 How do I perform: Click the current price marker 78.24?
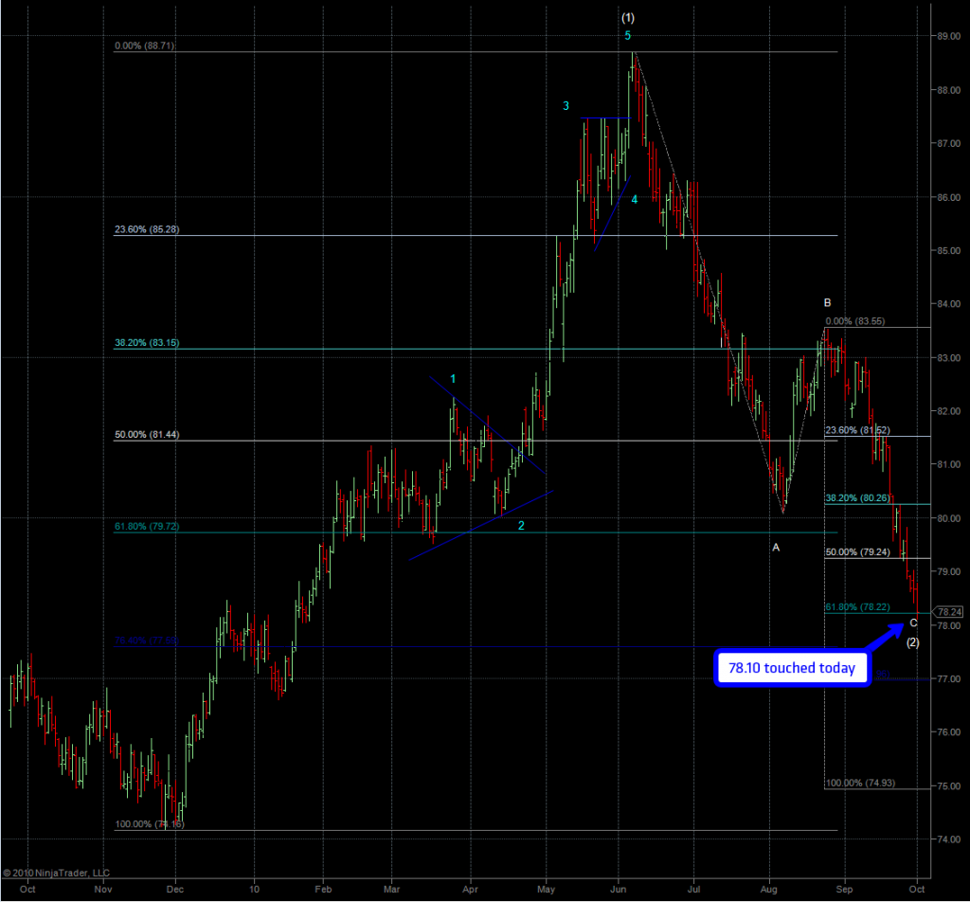[x=951, y=612]
